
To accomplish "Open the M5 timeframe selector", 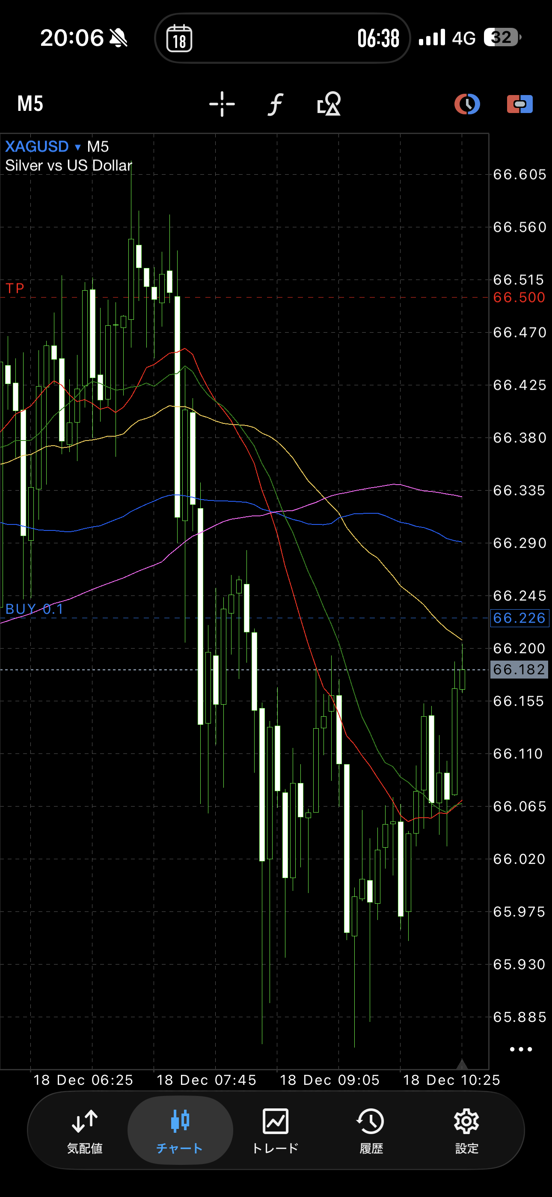I will 30,104.
